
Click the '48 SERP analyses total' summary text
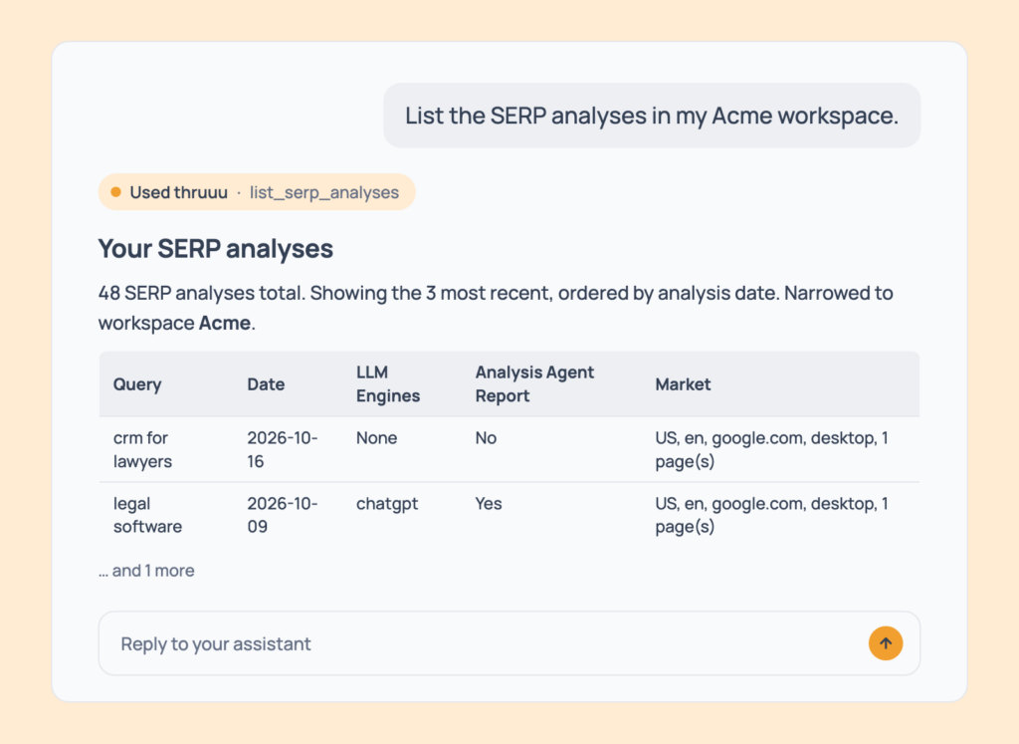(x=201, y=293)
